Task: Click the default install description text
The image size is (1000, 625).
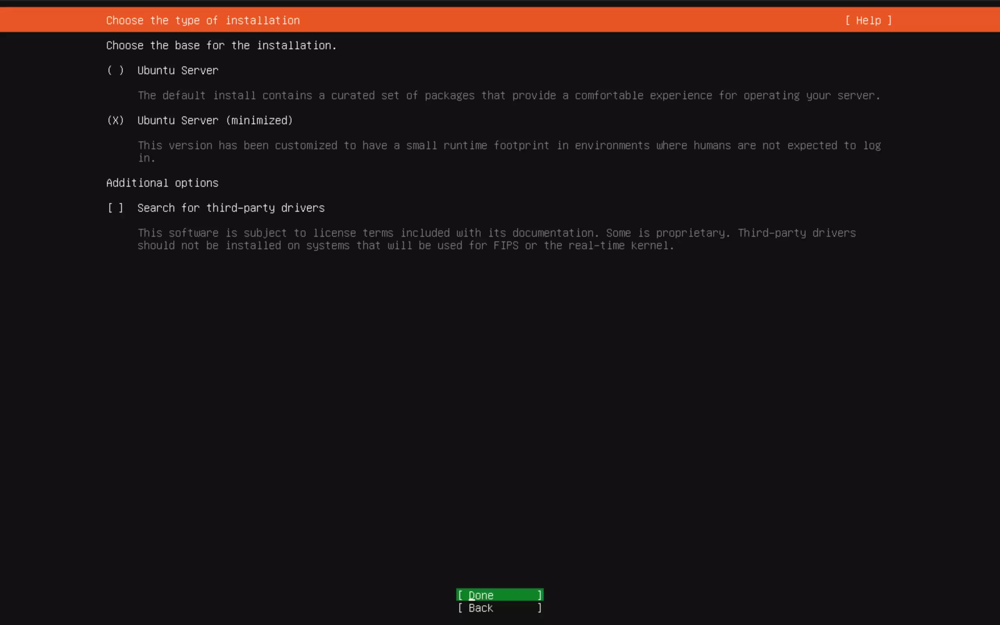Action: [508, 95]
